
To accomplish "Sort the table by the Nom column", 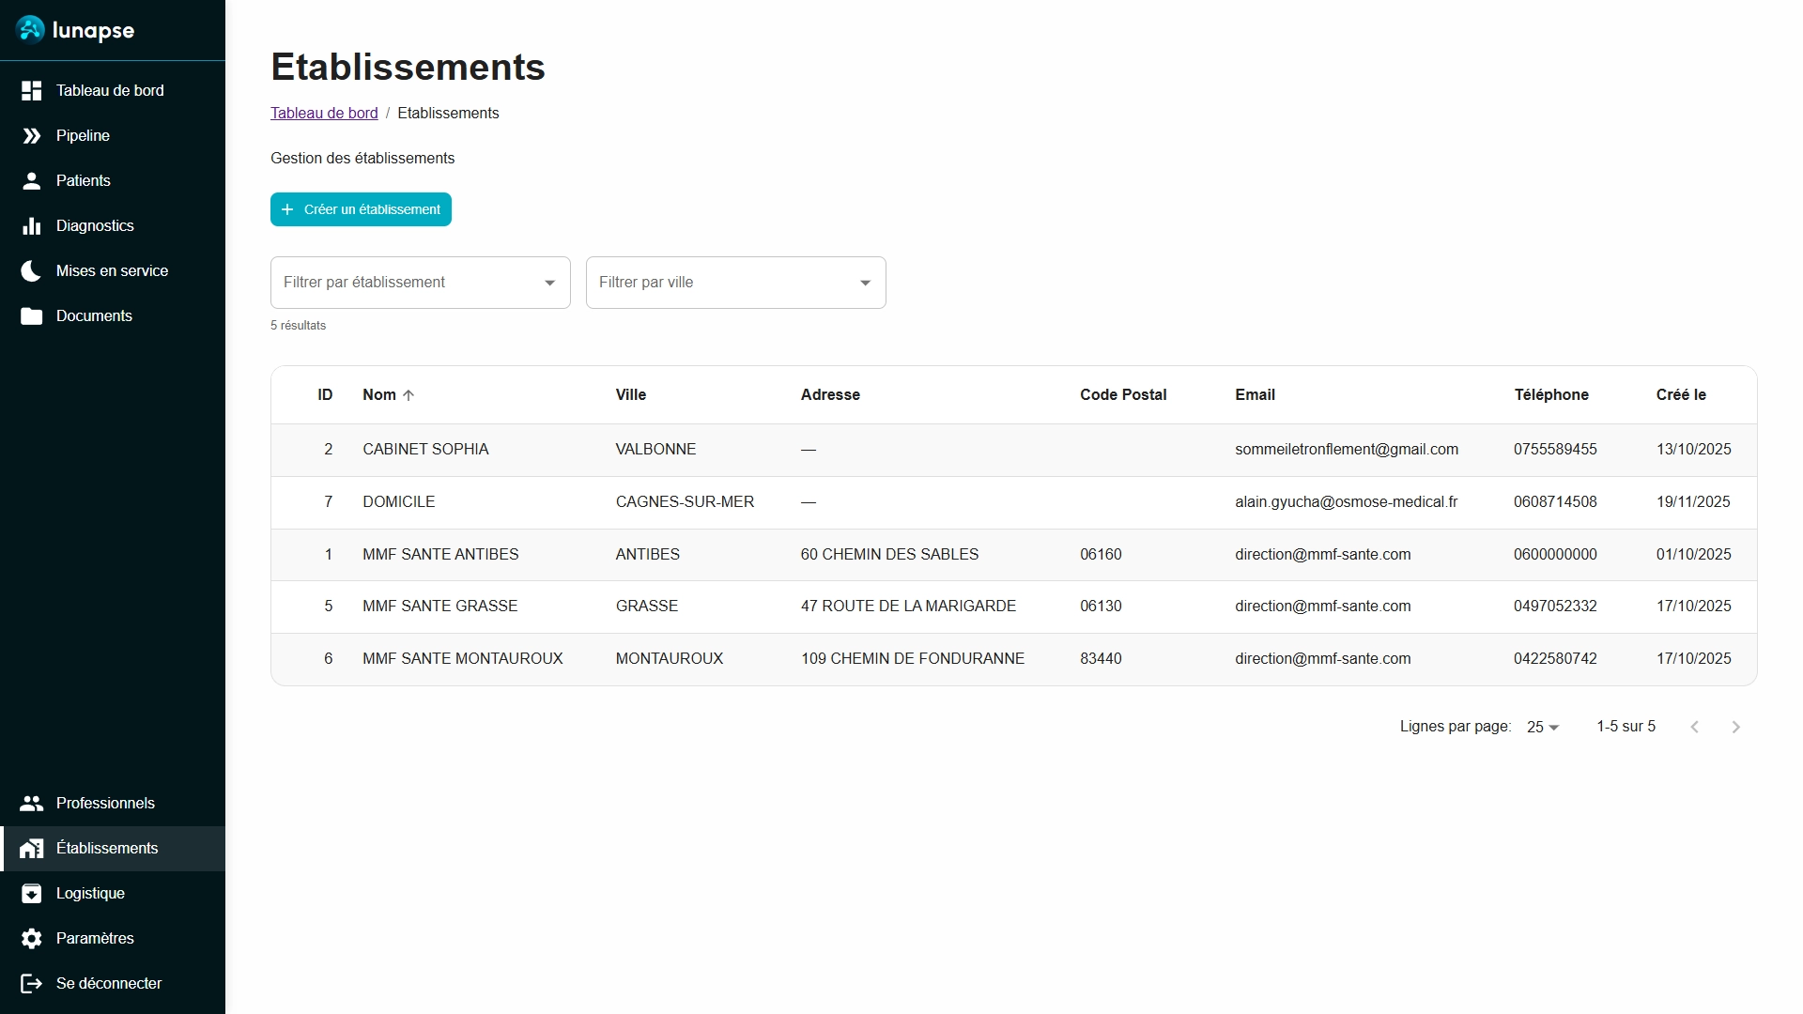I will click(x=380, y=395).
